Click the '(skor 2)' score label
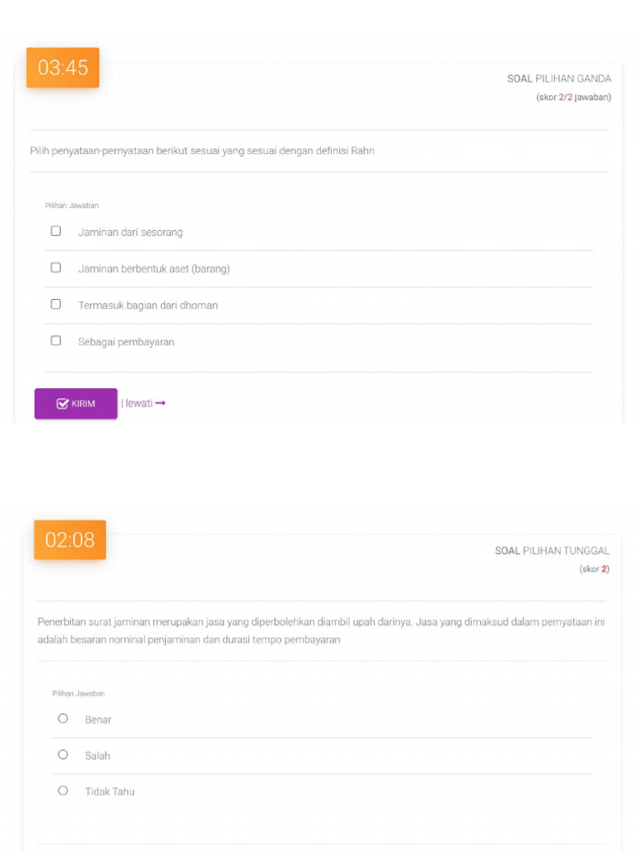This screenshot has width=640, height=853. coord(594,569)
